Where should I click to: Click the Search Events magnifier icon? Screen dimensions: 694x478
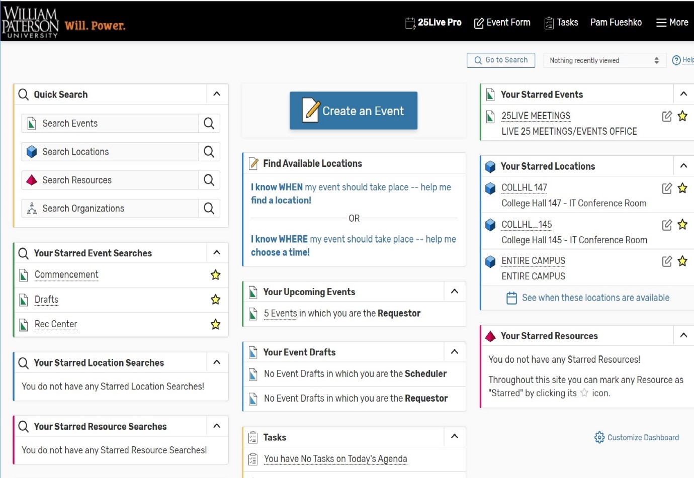point(209,123)
